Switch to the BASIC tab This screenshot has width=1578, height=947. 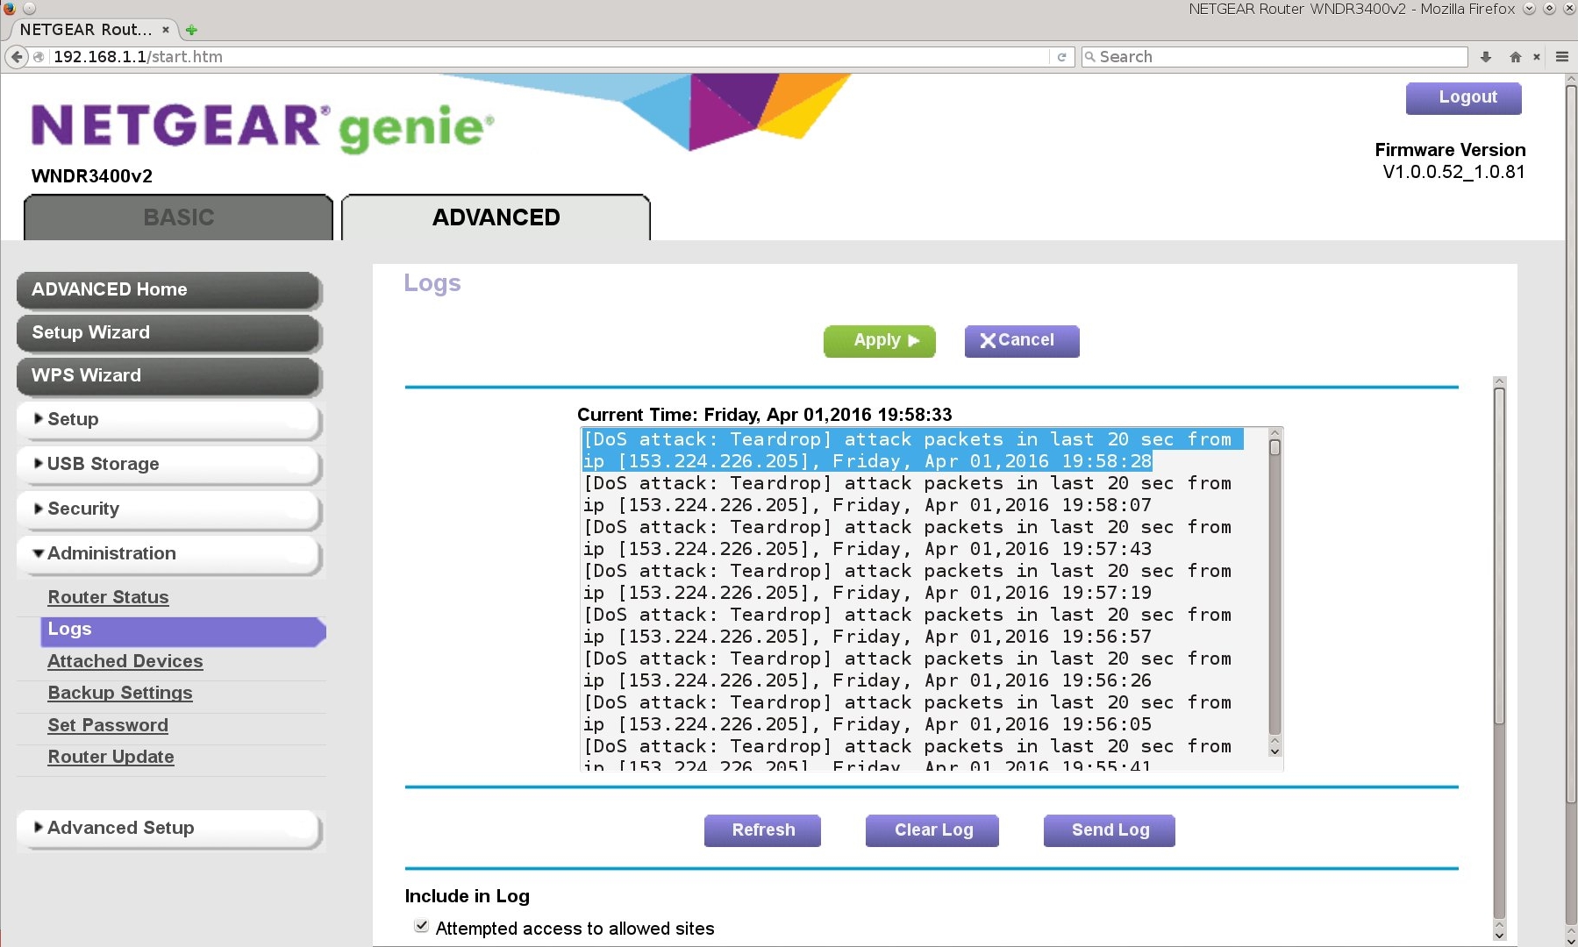179,217
